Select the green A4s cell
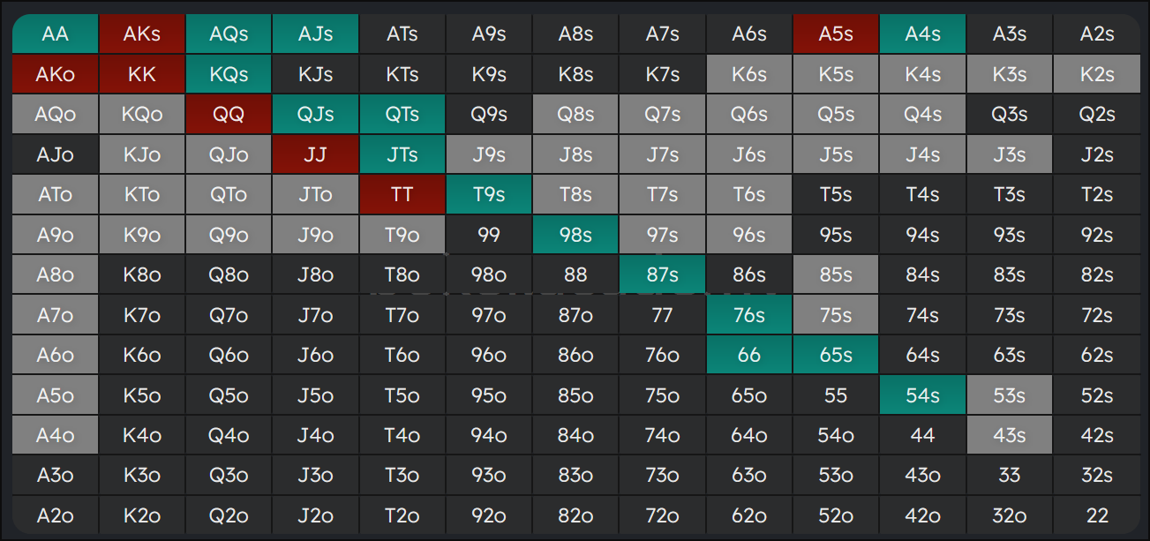This screenshot has width=1150, height=541. [x=922, y=34]
